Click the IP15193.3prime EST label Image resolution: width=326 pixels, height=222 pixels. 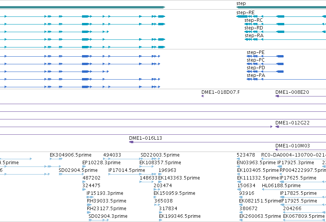105,193
